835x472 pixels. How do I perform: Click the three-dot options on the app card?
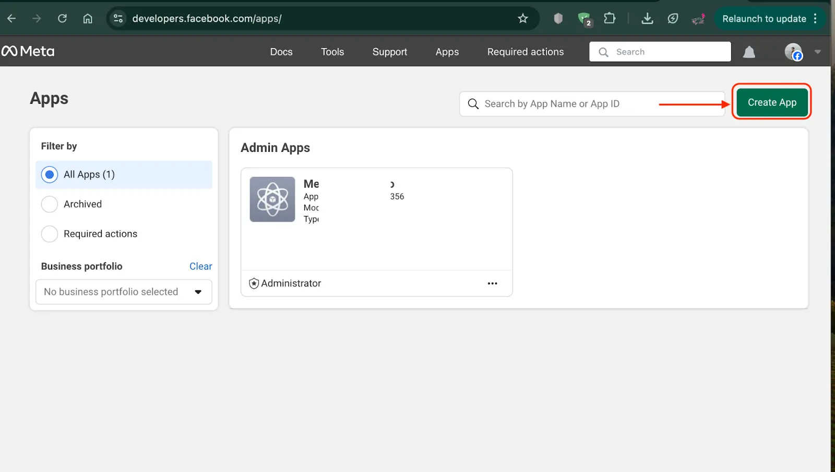pyautogui.click(x=492, y=283)
